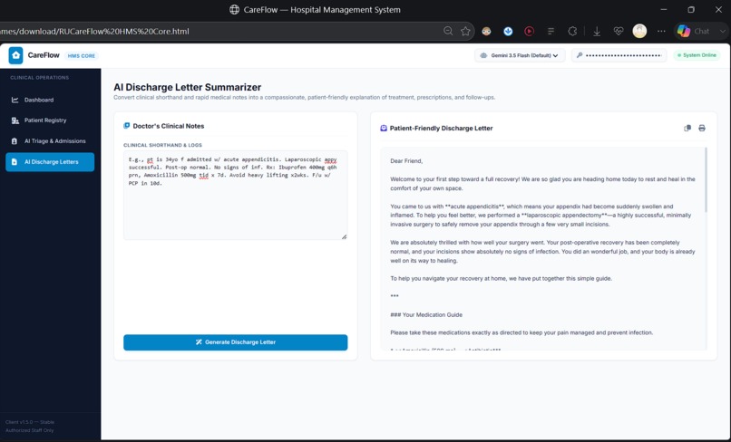This screenshot has width=731, height=442.
Task: Open Patient Registry in sidebar
Action: pyautogui.click(x=50, y=120)
